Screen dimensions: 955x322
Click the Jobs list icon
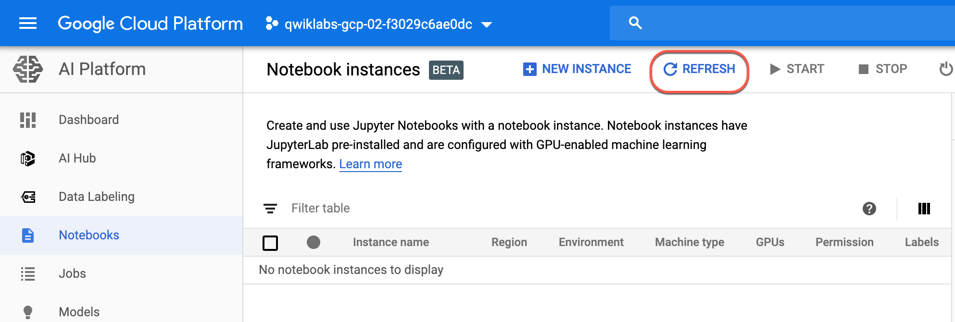(28, 274)
